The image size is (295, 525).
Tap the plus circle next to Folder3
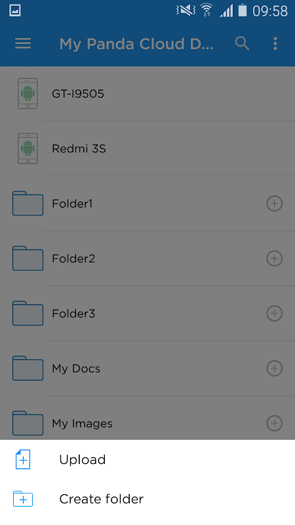click(274, 313)
